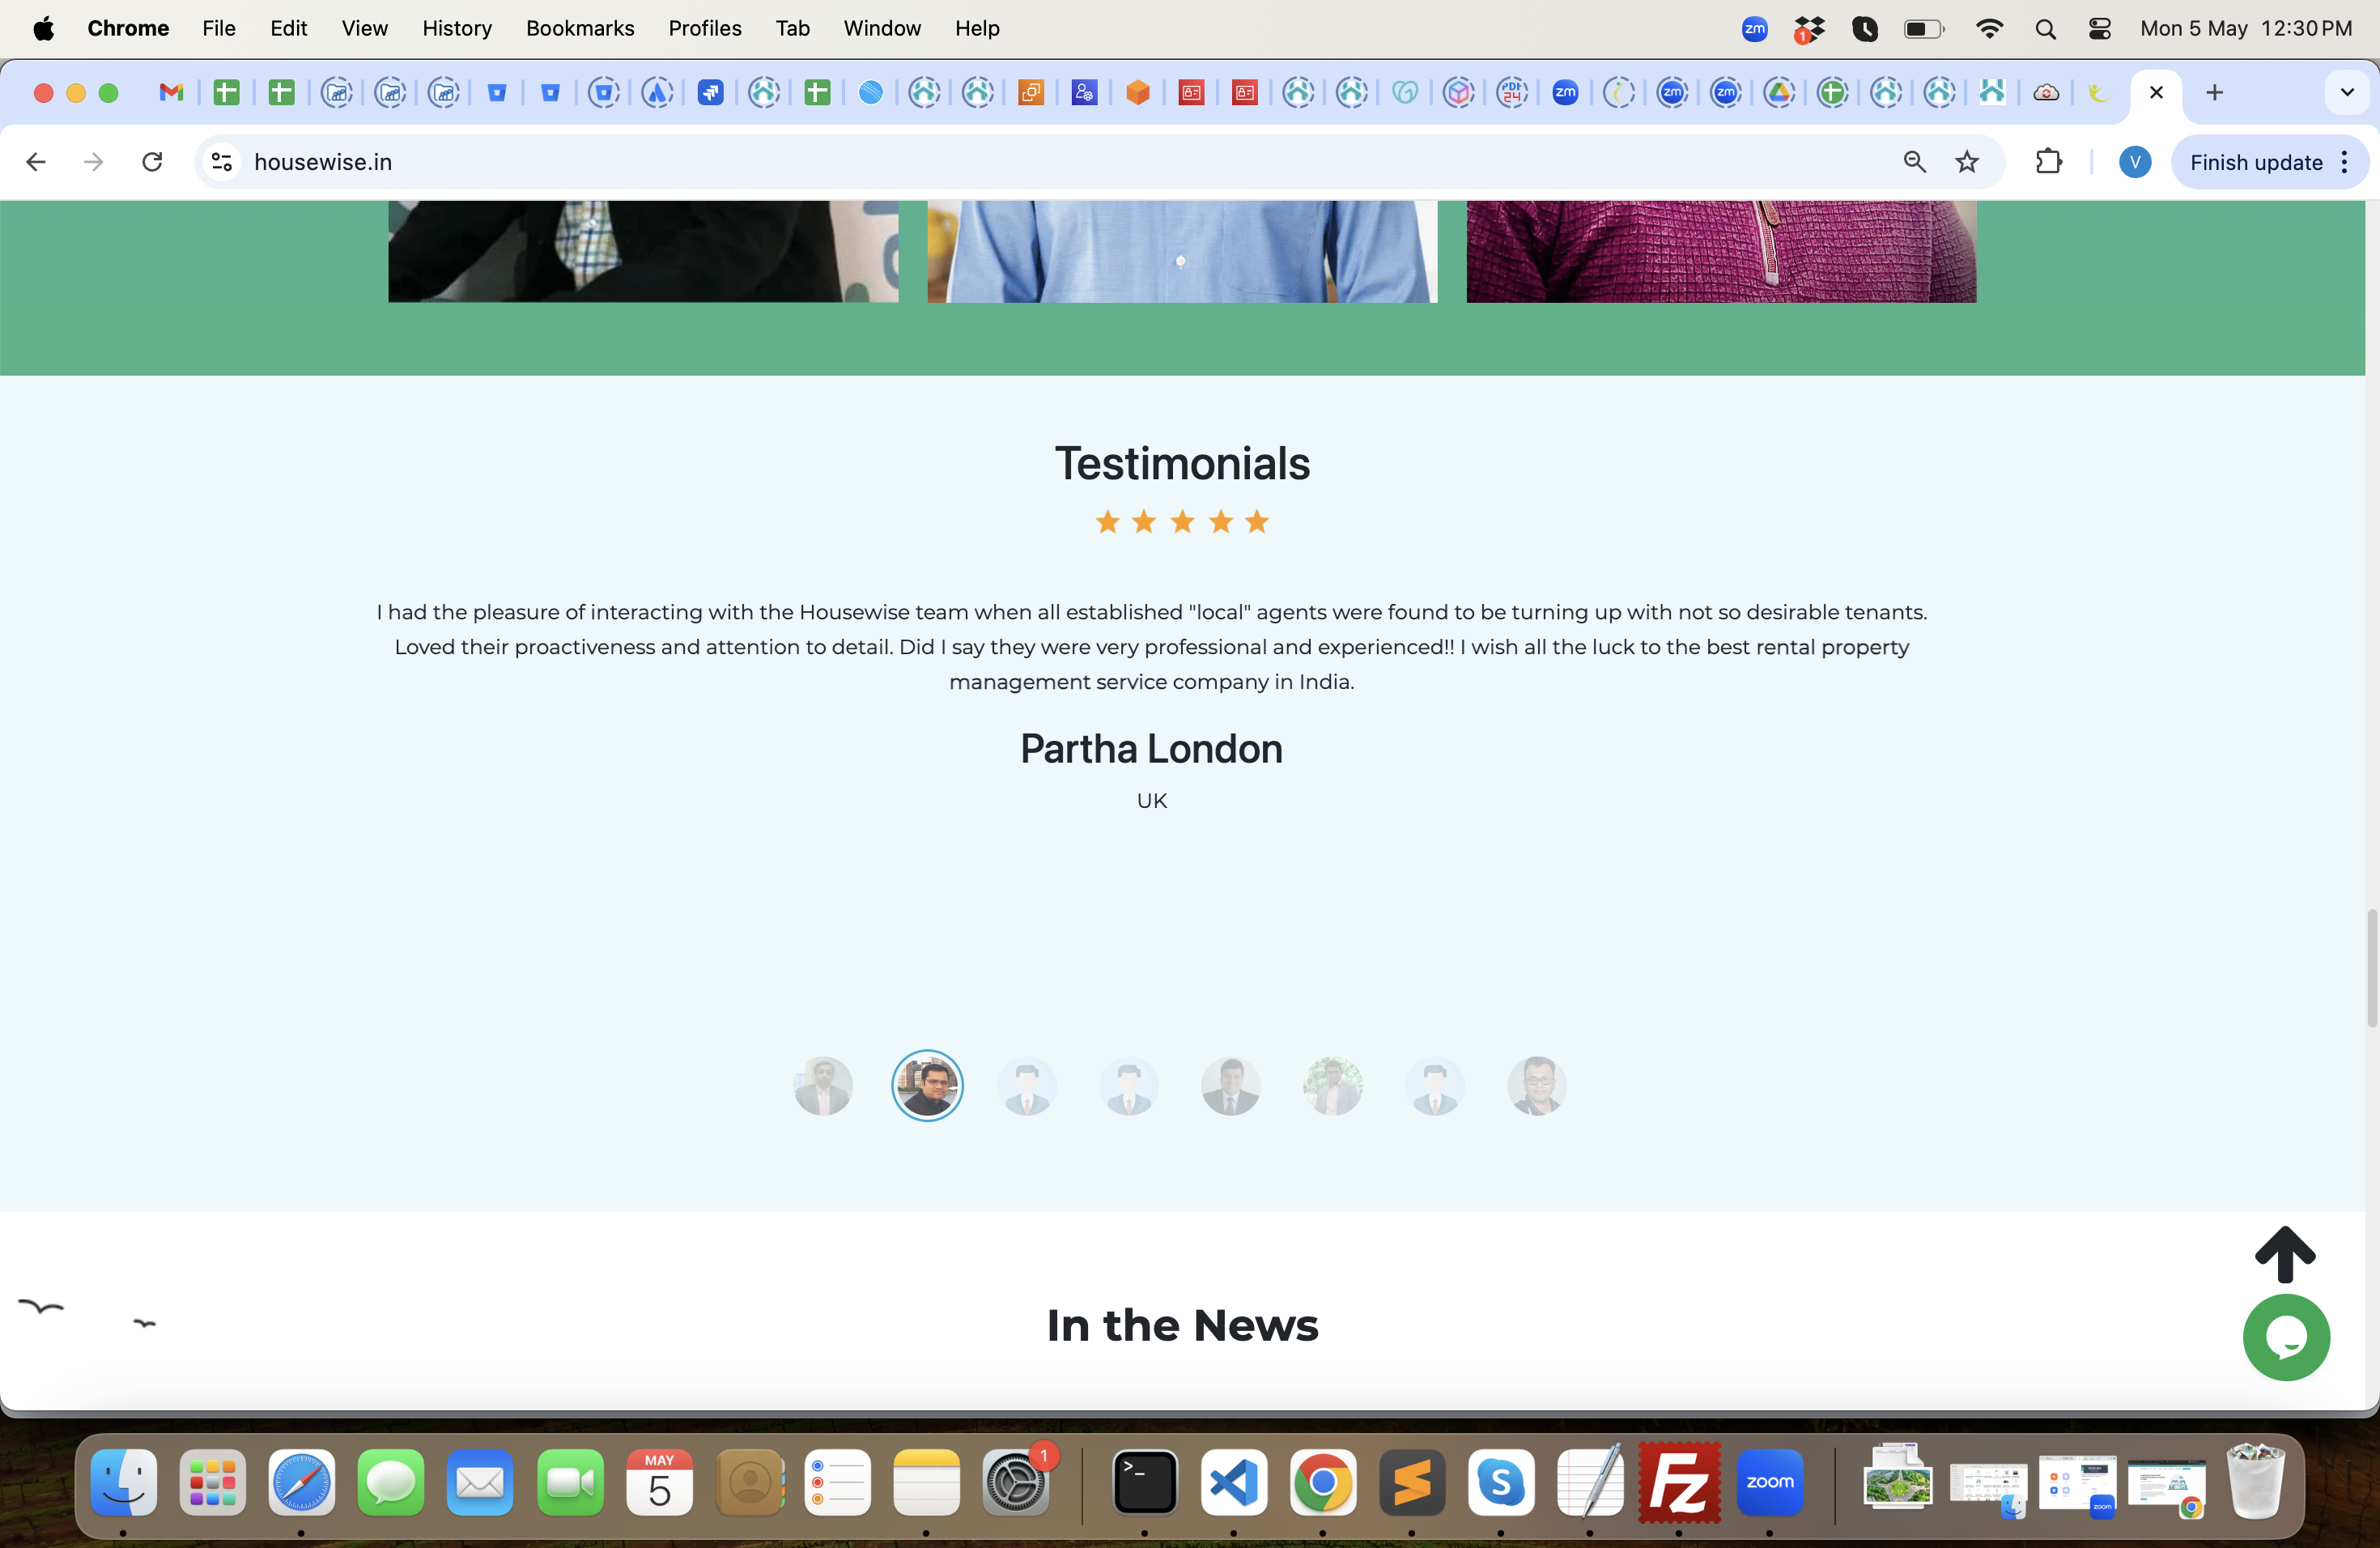Open the Window menu

click(882, 28)
